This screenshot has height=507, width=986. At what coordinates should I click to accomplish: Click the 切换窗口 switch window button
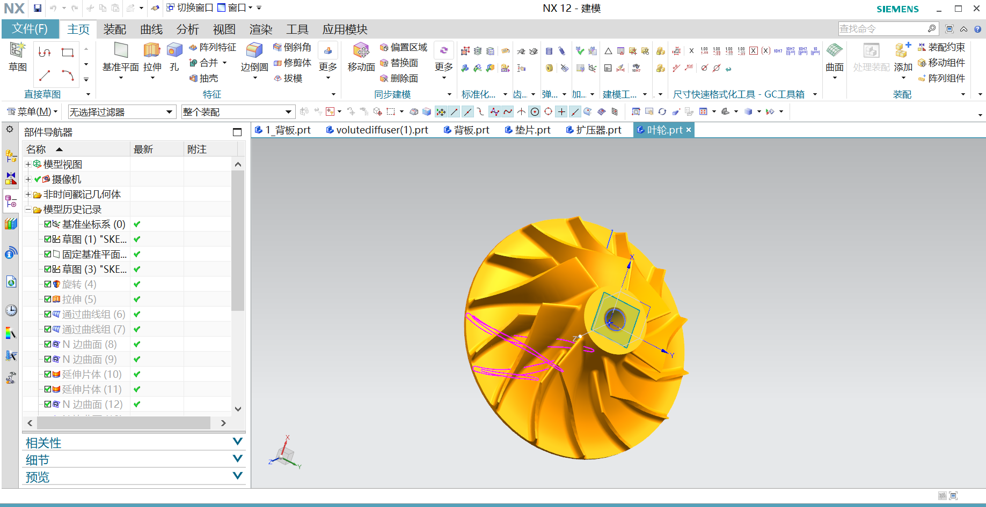click(190, 8)
